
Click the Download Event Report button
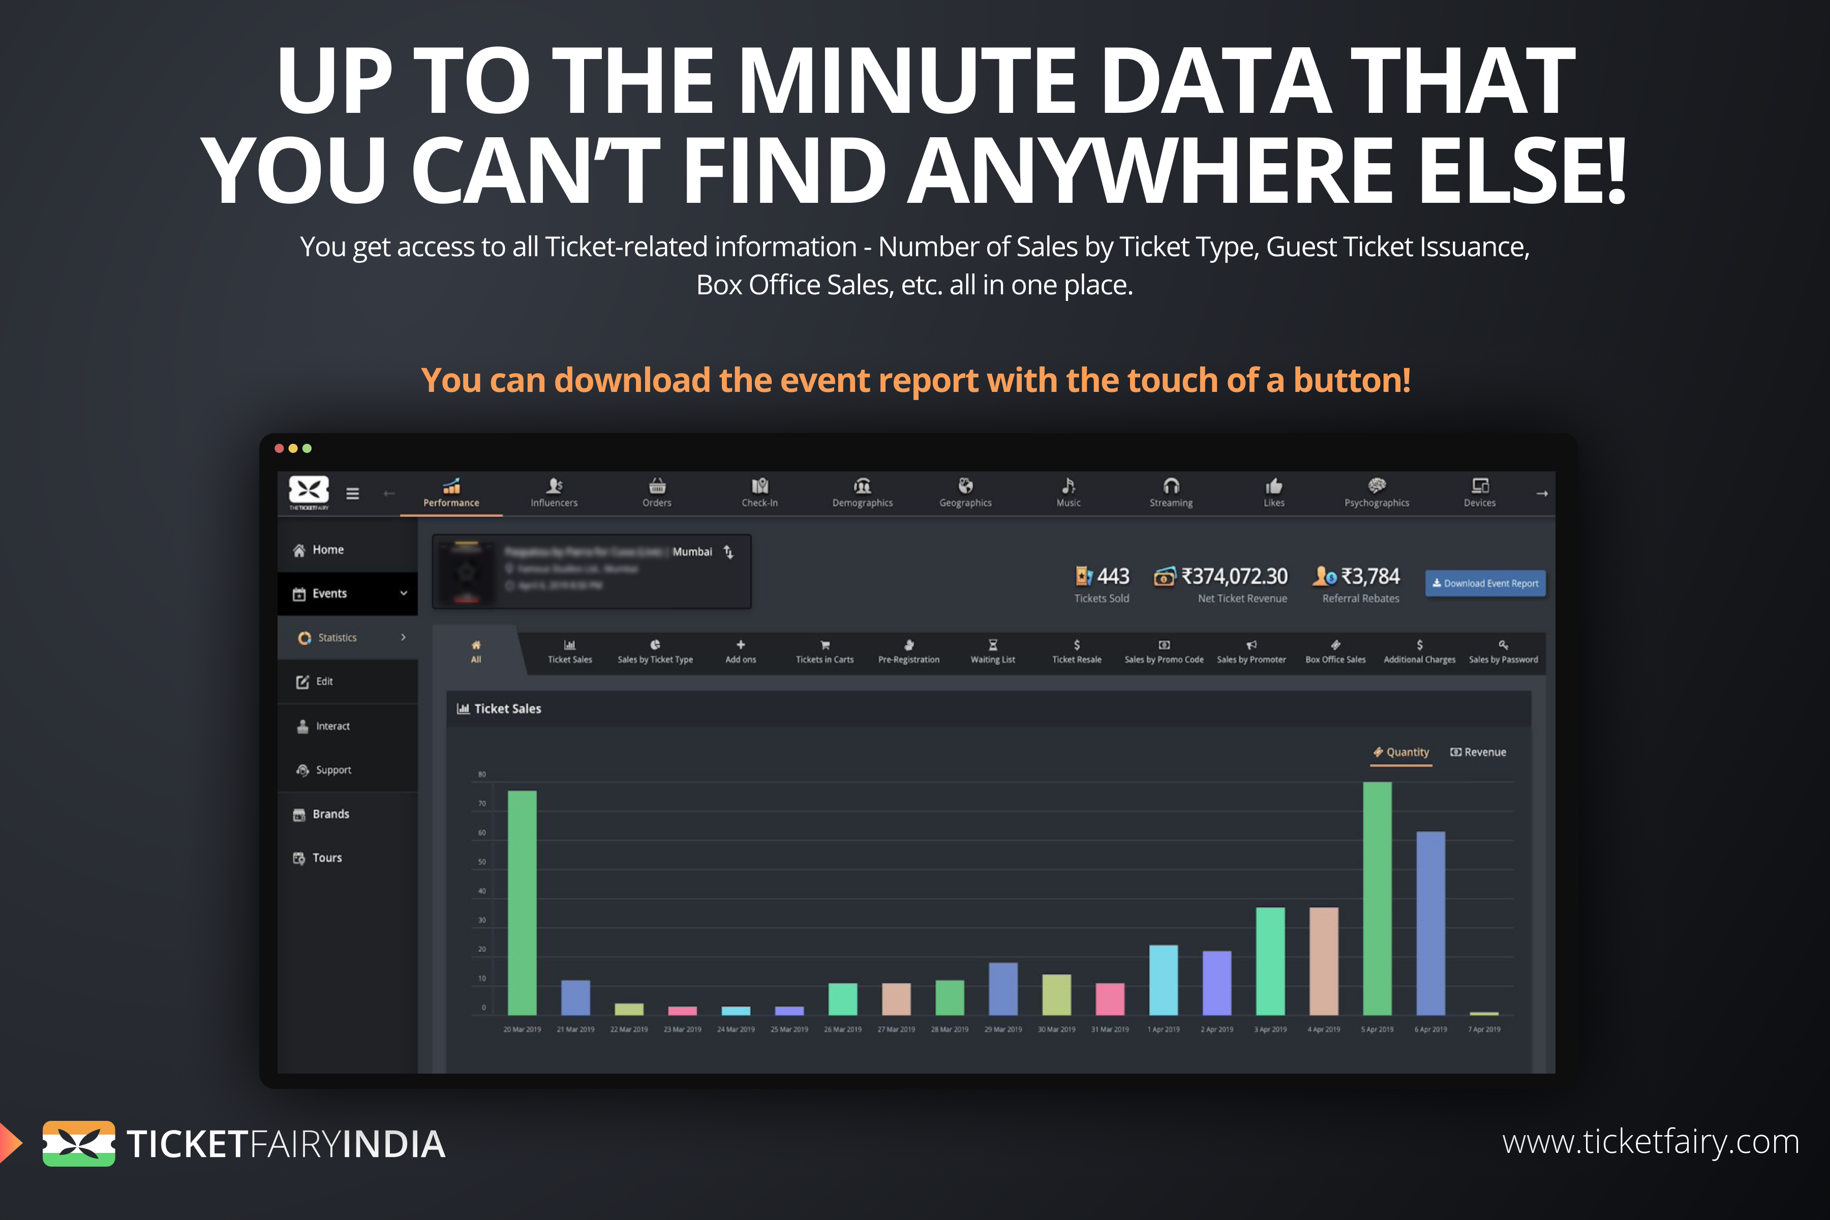click(1485, 584)
